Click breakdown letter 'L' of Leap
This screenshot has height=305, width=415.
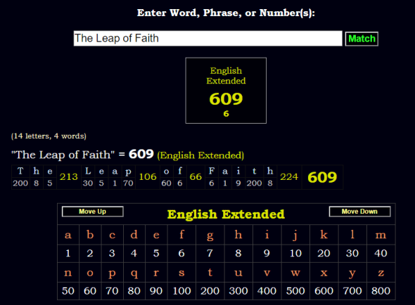click(x=88, y=171)
